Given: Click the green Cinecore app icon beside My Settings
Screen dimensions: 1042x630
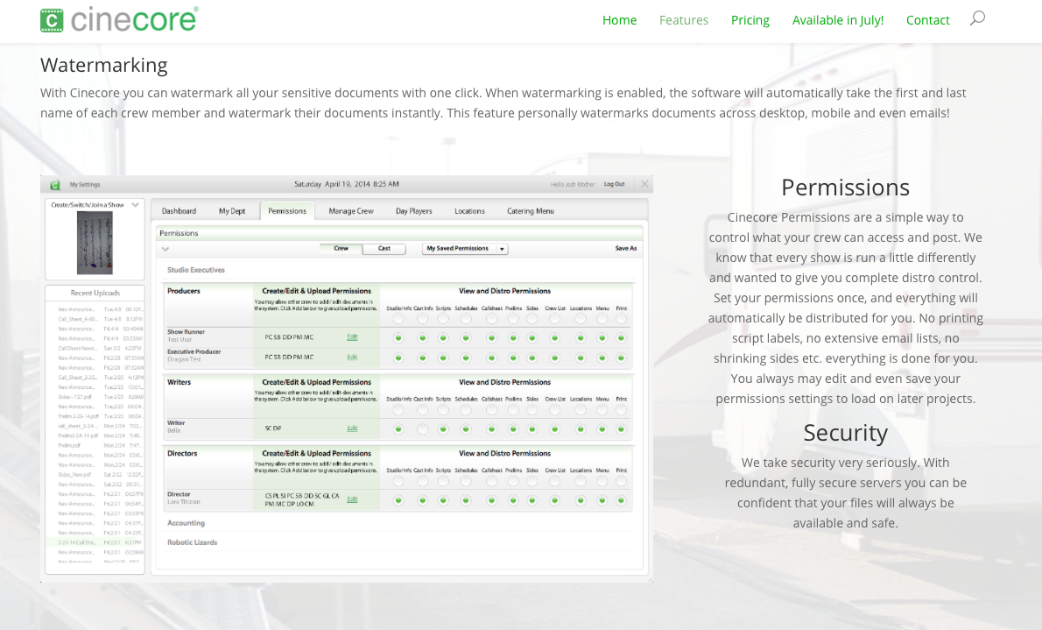Looking at the screenshot, I should (55, 184).
